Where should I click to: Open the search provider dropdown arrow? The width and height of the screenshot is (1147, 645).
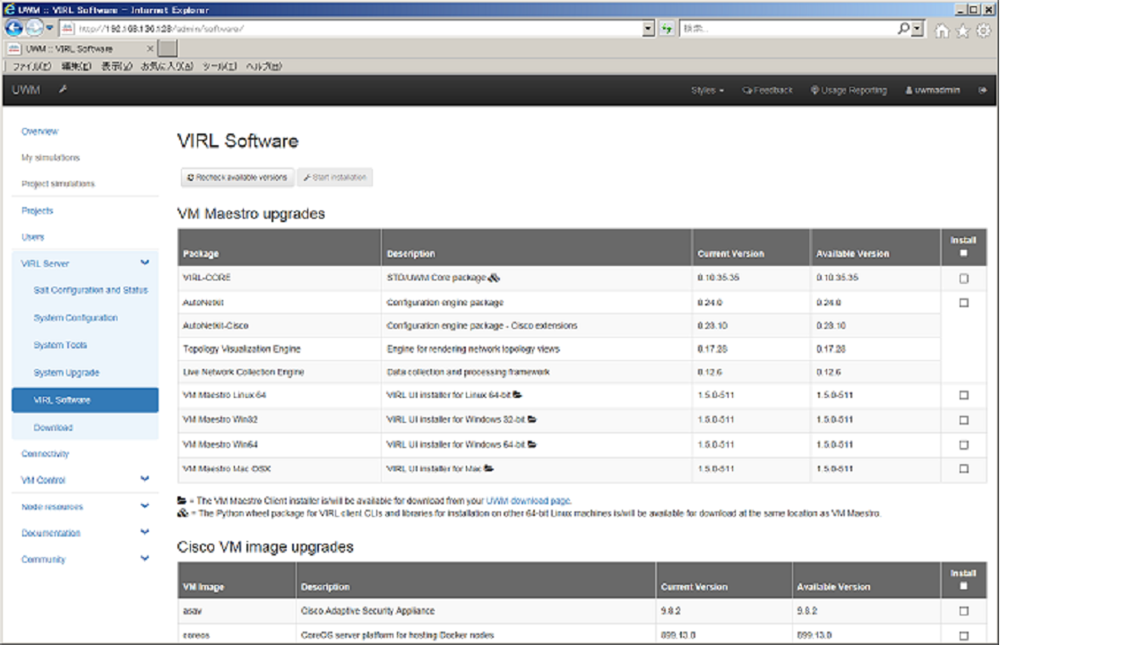point(918,29)
